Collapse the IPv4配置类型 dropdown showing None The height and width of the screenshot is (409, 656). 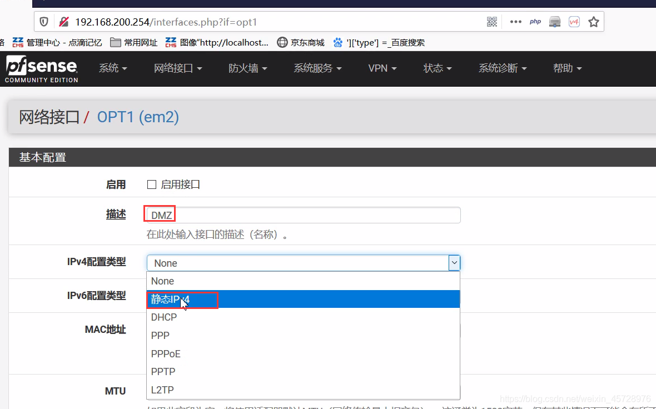pos(304,263)
